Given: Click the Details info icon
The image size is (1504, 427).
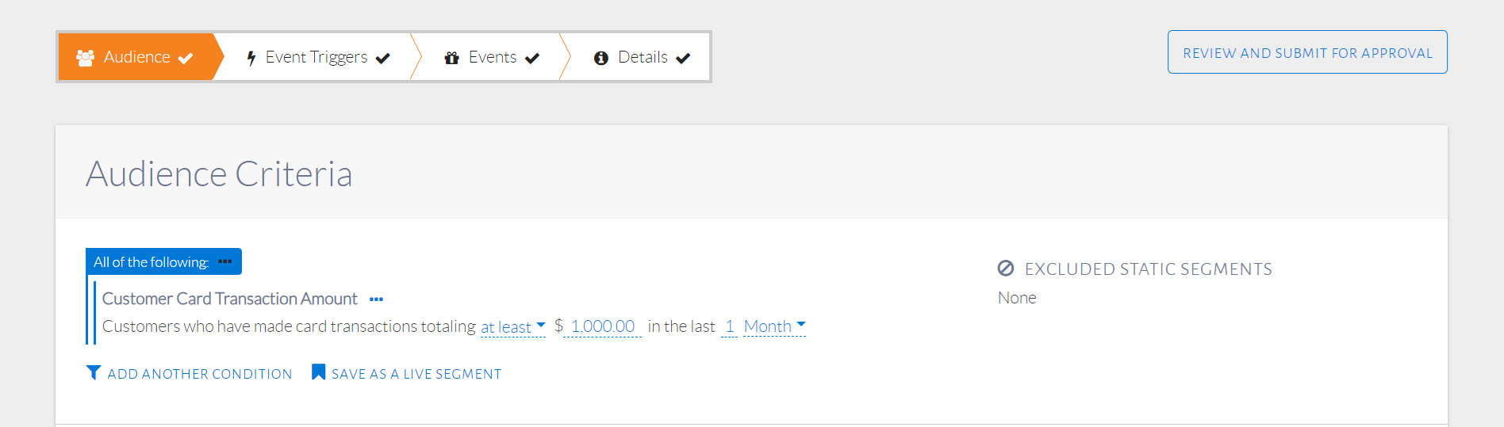Looking at the screenshot, I should pyautogui.click(x=601, y=58).
